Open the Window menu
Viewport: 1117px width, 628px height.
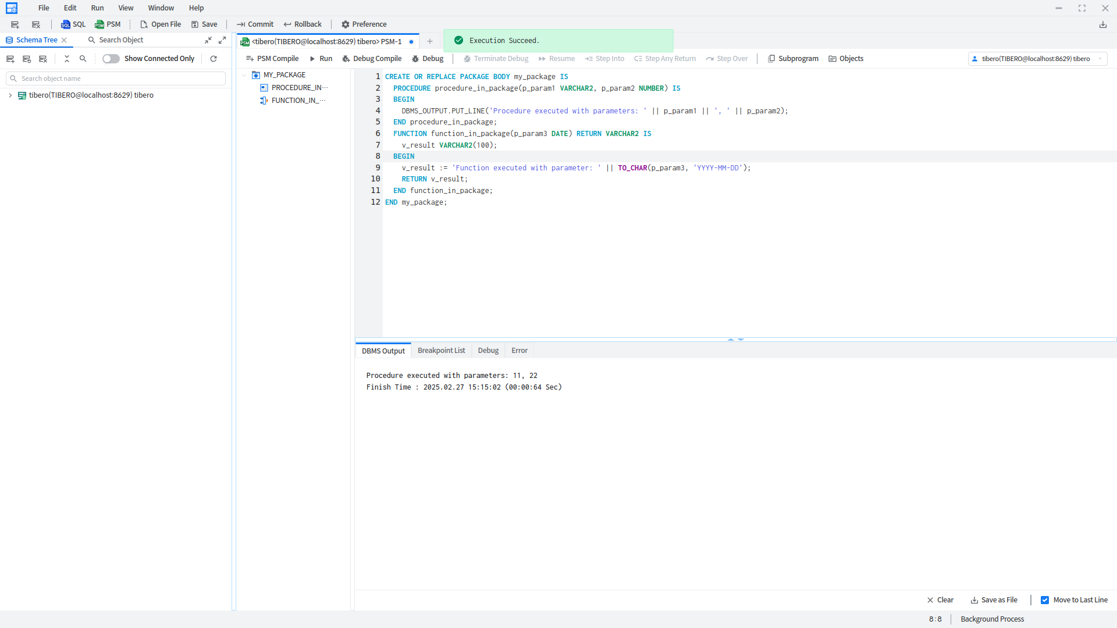pyautogui.click(x=161, y=8)
